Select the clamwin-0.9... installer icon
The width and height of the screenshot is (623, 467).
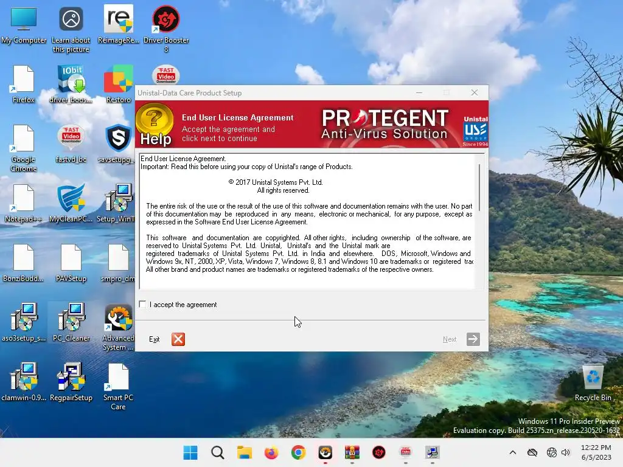pos(24,382)
